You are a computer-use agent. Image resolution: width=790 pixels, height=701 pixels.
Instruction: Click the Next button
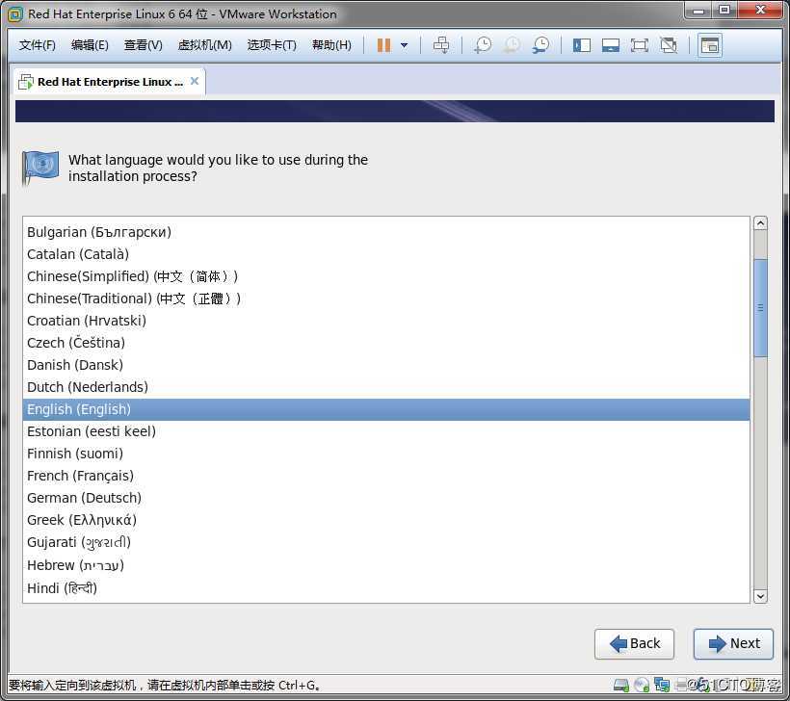(x=733, y=643)
